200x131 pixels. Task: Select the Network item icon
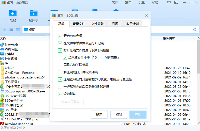(x=2, y=45)
